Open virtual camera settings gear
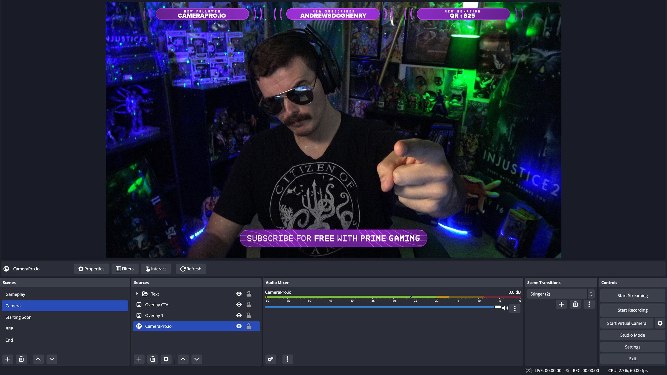Viewport: 667px width, 375px height. pyautogui.click(x=660, y=323)
